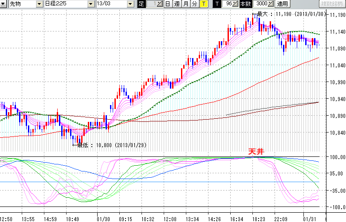The height and width of the screenshot is (222, 346).
Task: Select the 分 (minute) timeframe button
Action: [x=194, y=4]
